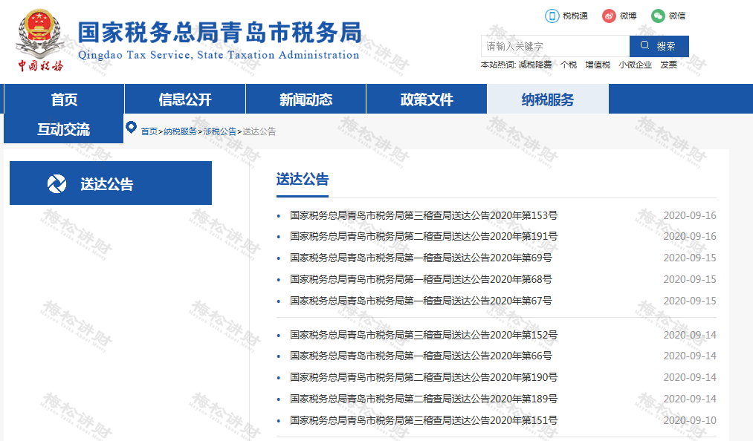Open 第三稽查局送达公告2020年第152号
Image resolution: width=753 pixels, height=441 pixels.
(424, 335)
